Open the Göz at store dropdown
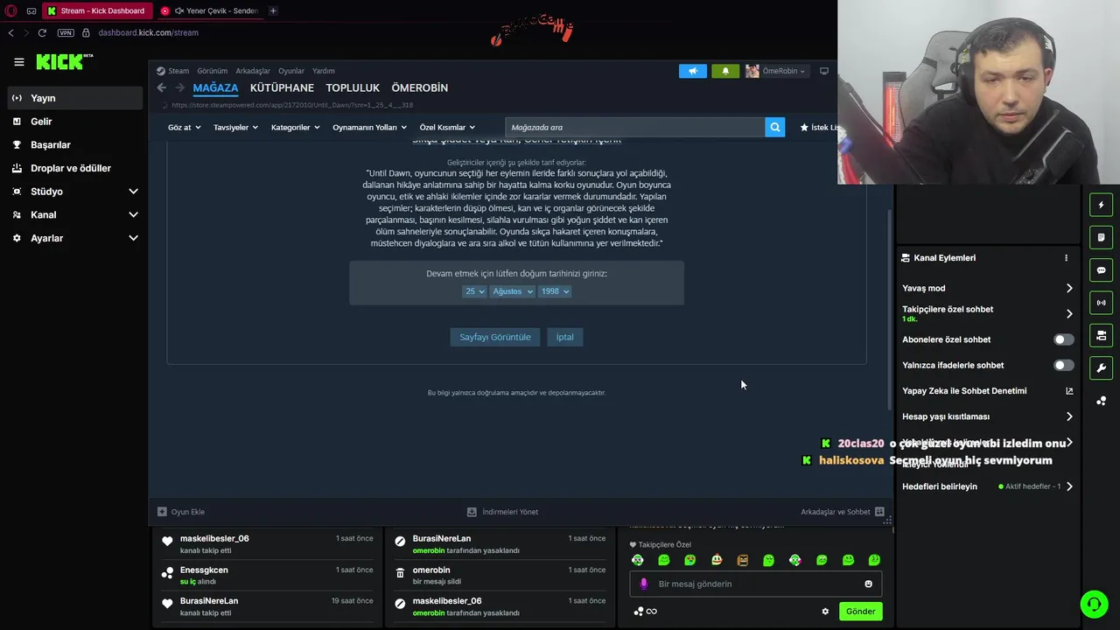Image resolution: width=1120 pixels, height=630 pixels. (184, 127)
